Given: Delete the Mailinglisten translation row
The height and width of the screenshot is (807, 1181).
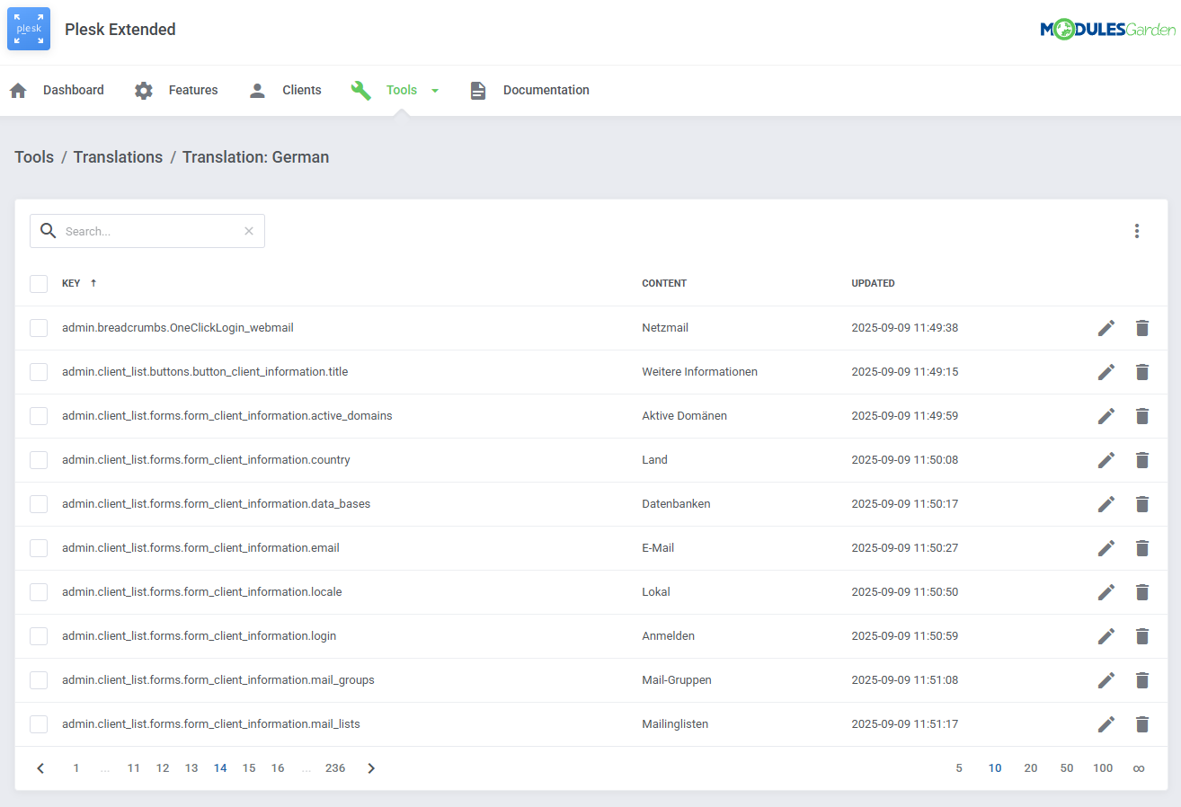Looking at the screenshot, I should coord(1142,723).
